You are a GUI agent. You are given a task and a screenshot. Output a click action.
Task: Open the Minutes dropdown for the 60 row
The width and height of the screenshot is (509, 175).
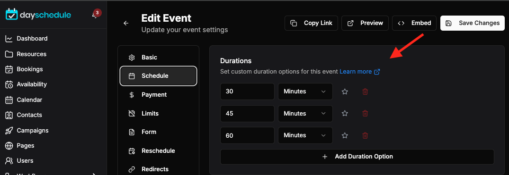(x=305, y=135)
